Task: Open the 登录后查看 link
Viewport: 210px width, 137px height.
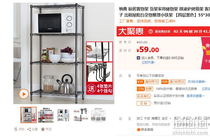Action: pos(195,96)
